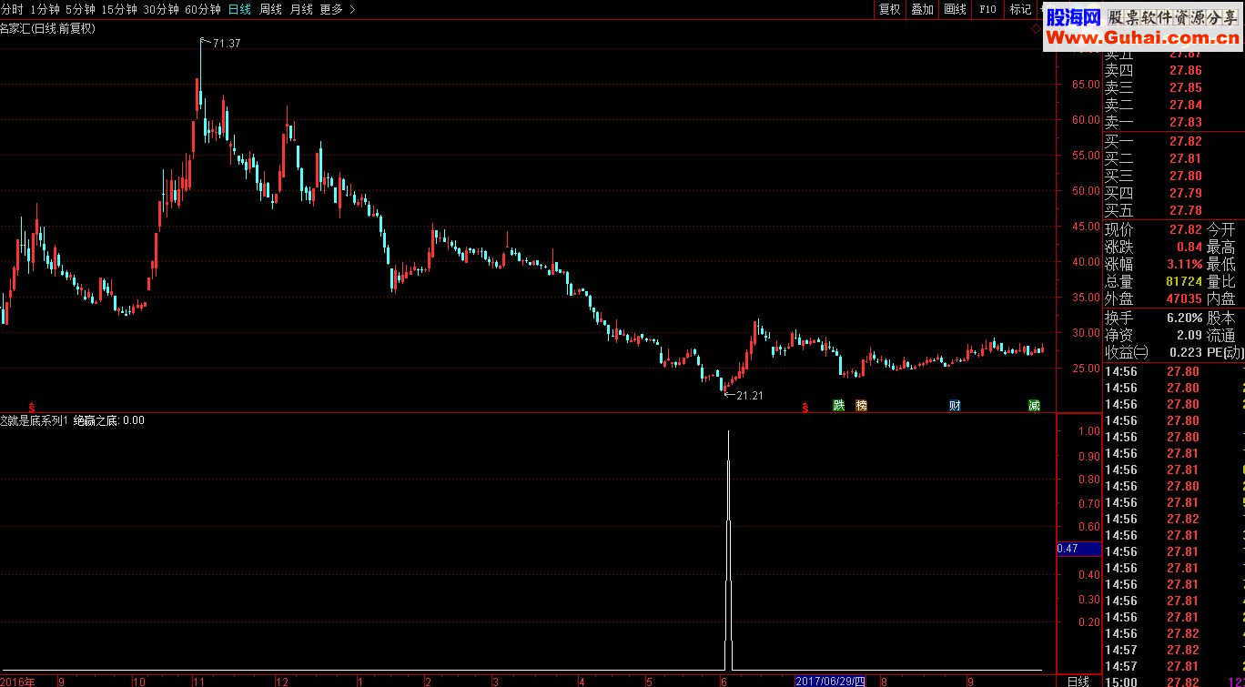Select the 30分钟 period tab
Image resolution: width=1245 pixels, height=687 pixels.
(161, 9)
